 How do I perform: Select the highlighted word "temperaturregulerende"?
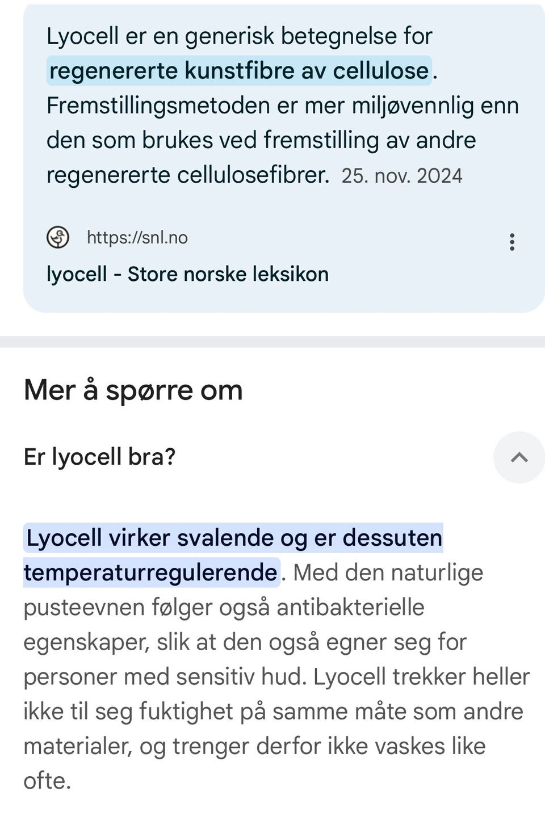[x=152, y=572]
